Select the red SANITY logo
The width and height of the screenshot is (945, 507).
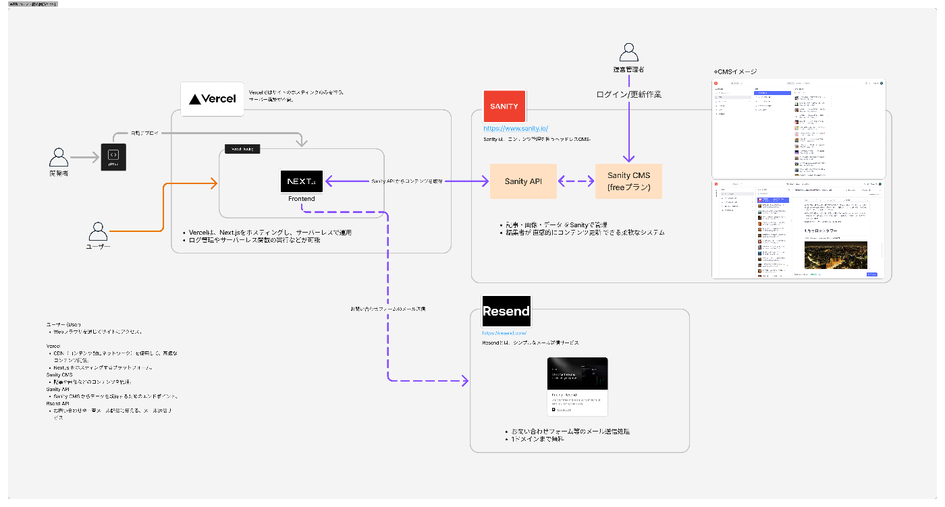[x=504, y=107]
